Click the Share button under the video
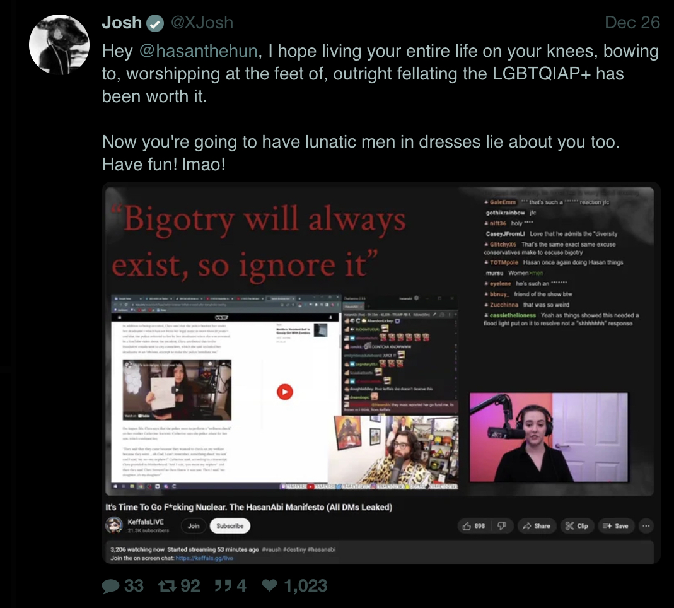This screenshot has width=674, height=608. [x=537, y=526]
